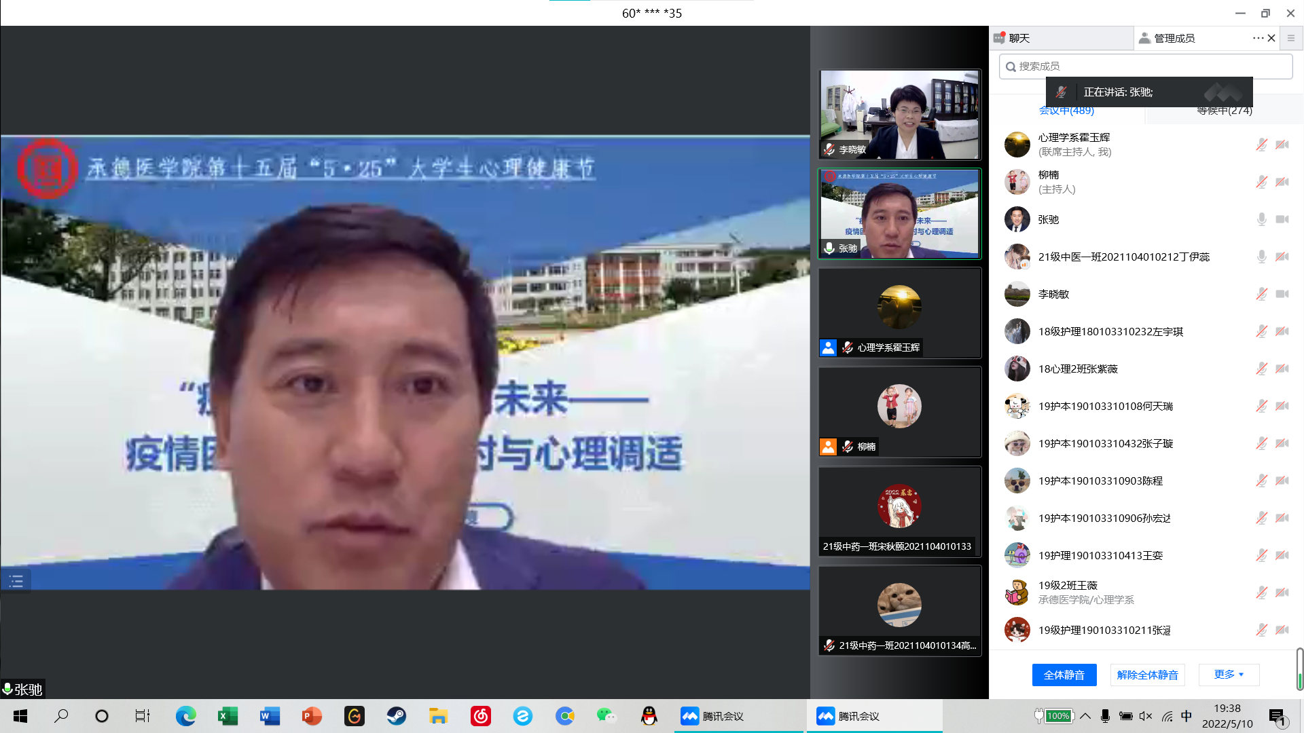Select 李晓敏 video thumbnail
The width and height of the screenshot is (1304, 733).
899,114
